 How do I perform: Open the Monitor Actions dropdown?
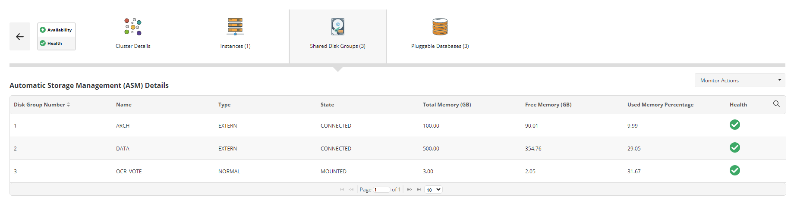[740, 81]
